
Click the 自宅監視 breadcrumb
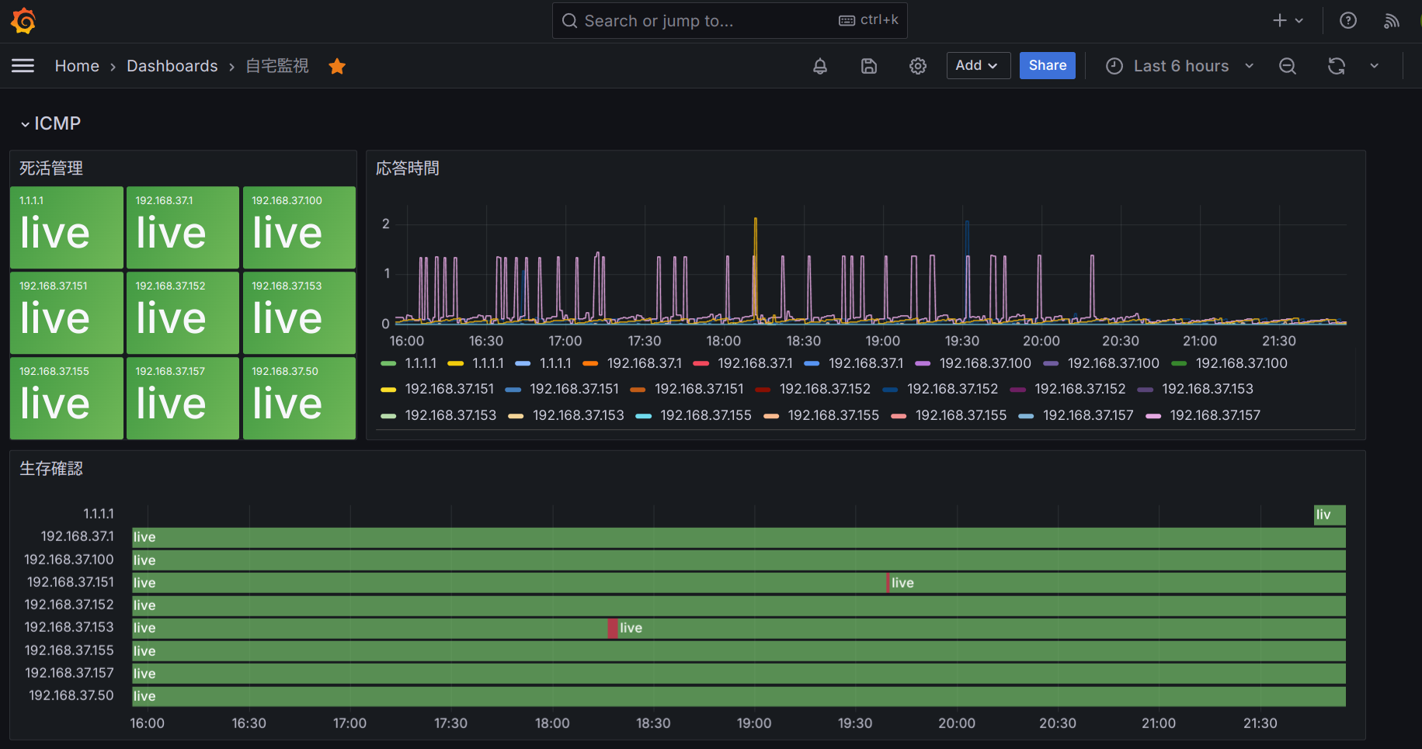click(x=277, y=66)
